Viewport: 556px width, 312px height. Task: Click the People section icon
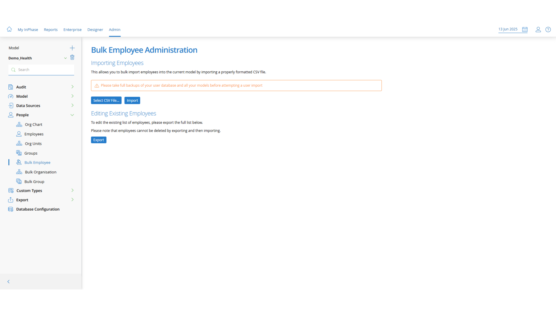(x=11, y=115)
